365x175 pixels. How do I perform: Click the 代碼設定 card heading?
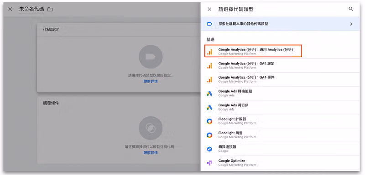[x=51, y=30]
